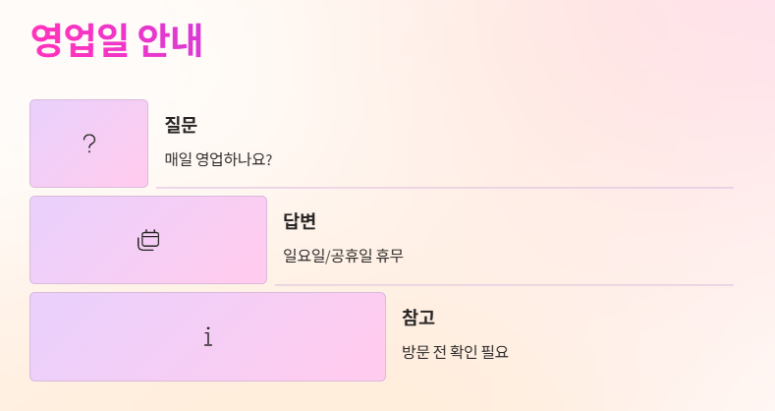Click the divider line under the 질문 row

pyautogui.click(x=445, y=188)
